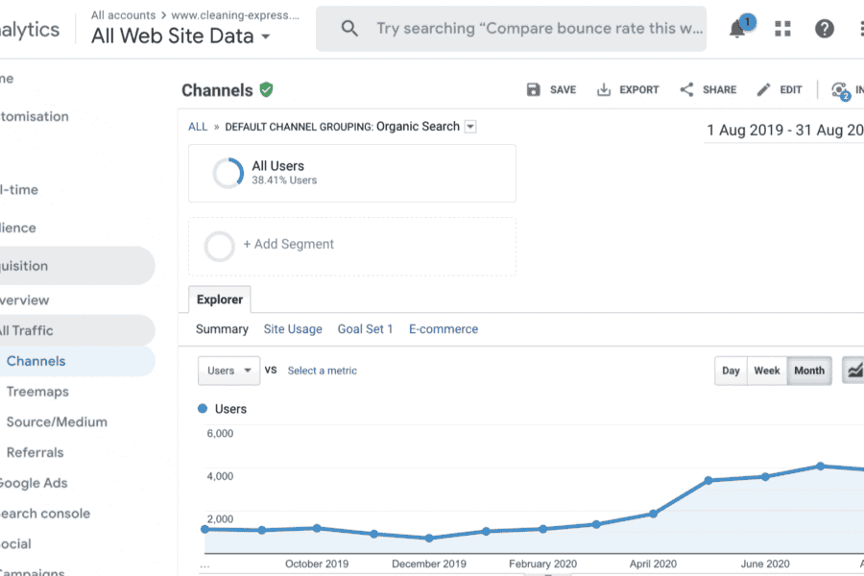Click the green verified shield beside Channels
The height and width of the screenshot is (576, 864).
pyautogui.click(x=266, y=89)
